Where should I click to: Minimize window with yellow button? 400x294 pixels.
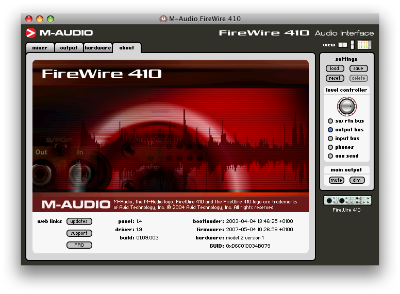[x=40, y=19]
